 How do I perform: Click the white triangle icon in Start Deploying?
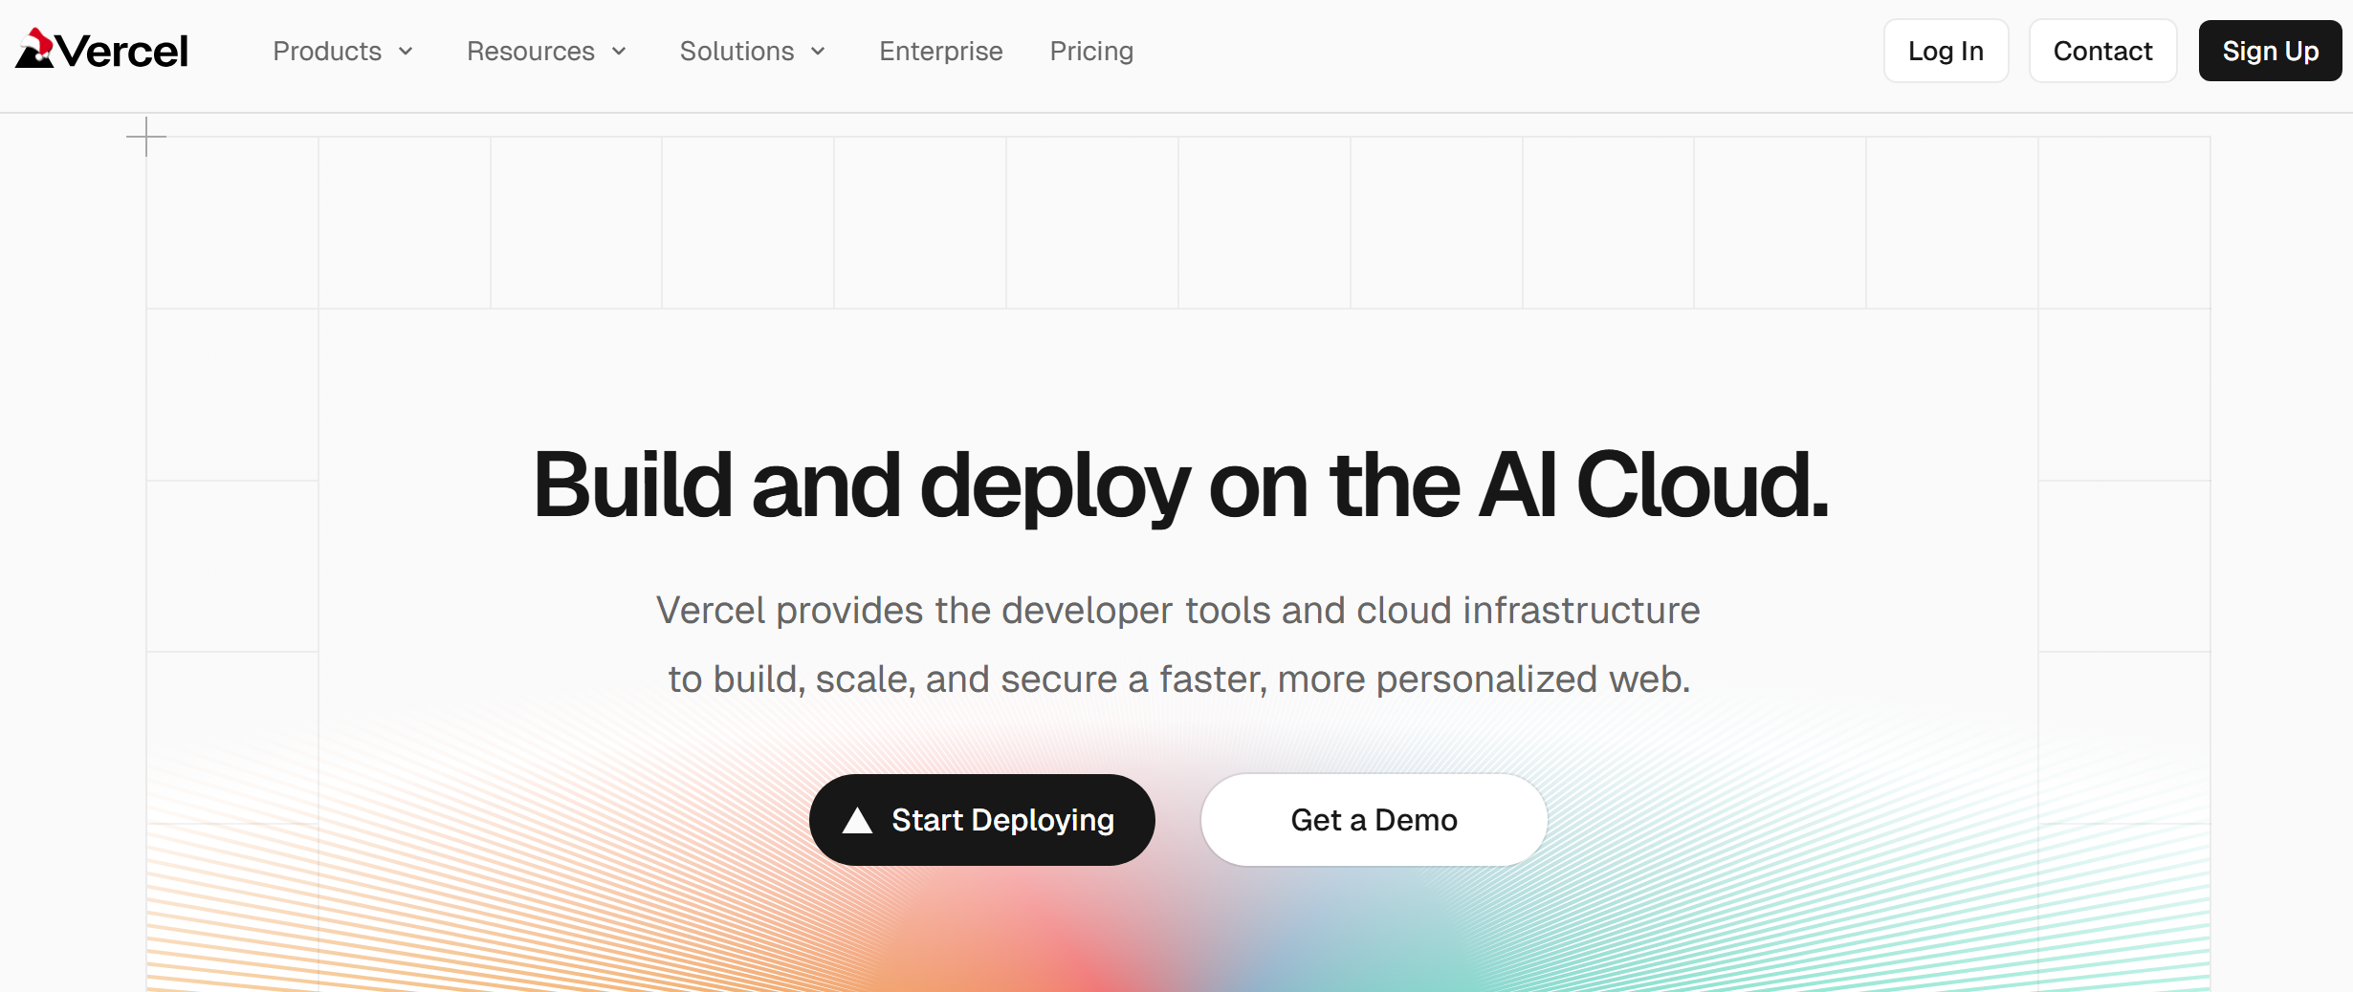[857, 821]
